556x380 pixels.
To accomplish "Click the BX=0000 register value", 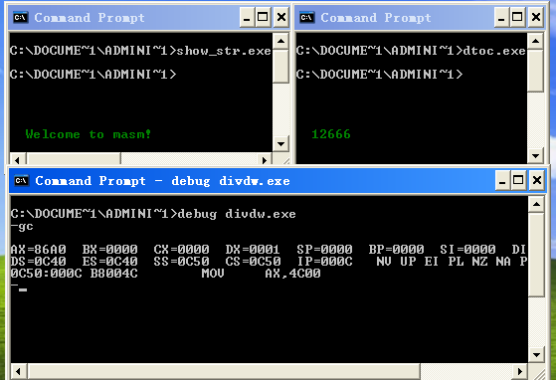I will click(x=110, y=250).
